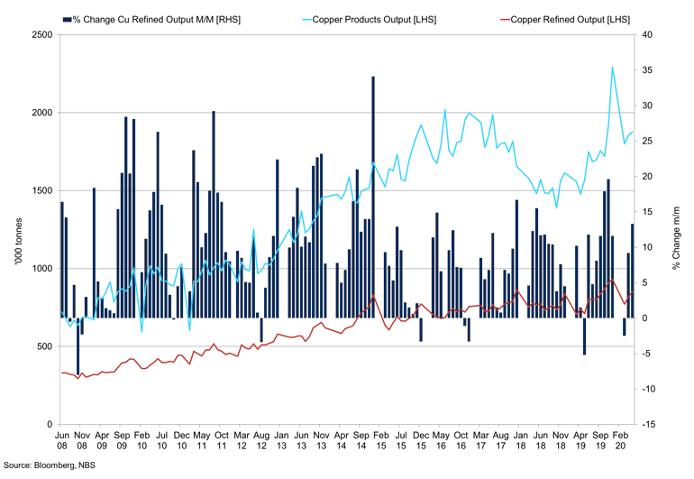694x479 pixels.
Task: Click the 'Feb 20' x-axis label
Action: tap(620, 440)
